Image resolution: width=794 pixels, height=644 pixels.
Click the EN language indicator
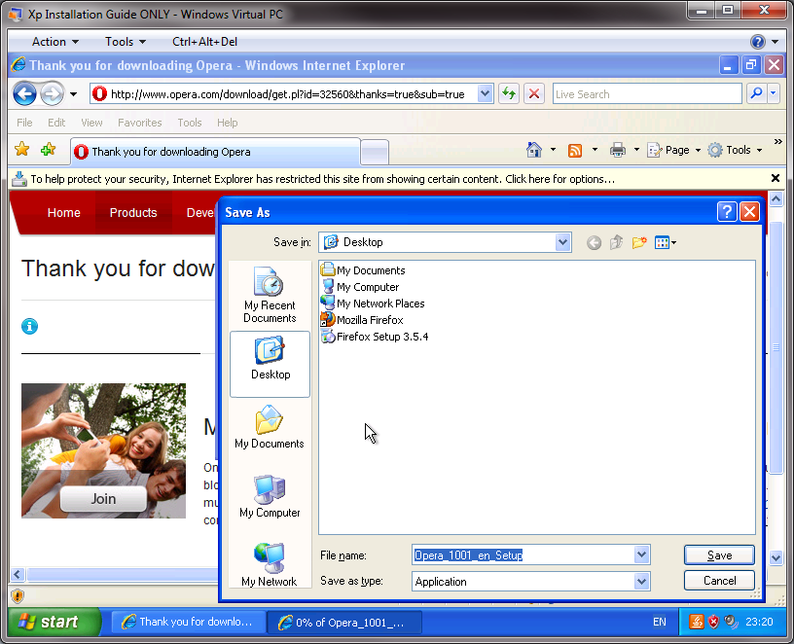pos(660,622)
